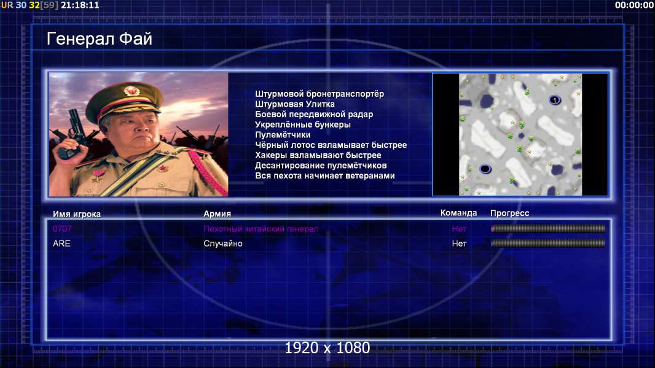
Task: Click the unnumbered start position marker on map
Action: [485, 169]
